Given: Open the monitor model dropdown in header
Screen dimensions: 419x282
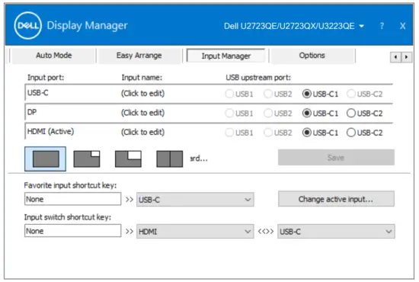Looking at the screenshot, I should click(294, 26).
